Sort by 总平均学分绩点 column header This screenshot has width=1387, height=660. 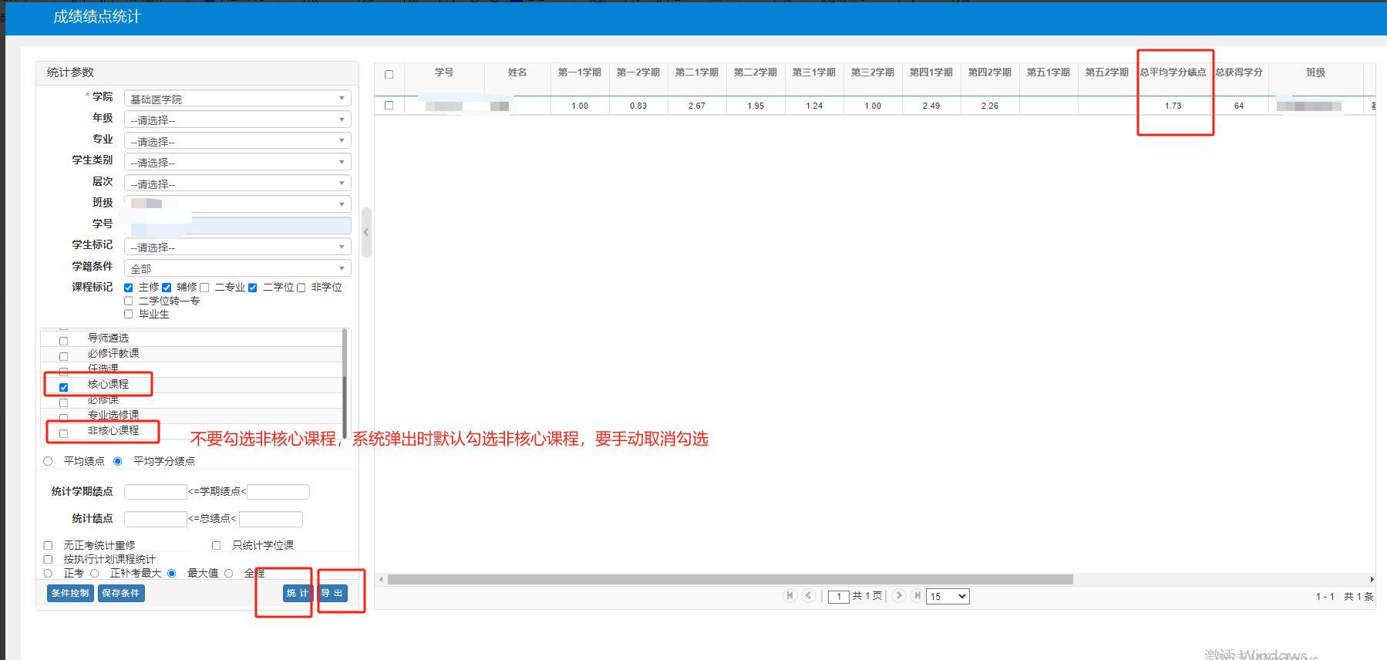[x=1173, y=72]
